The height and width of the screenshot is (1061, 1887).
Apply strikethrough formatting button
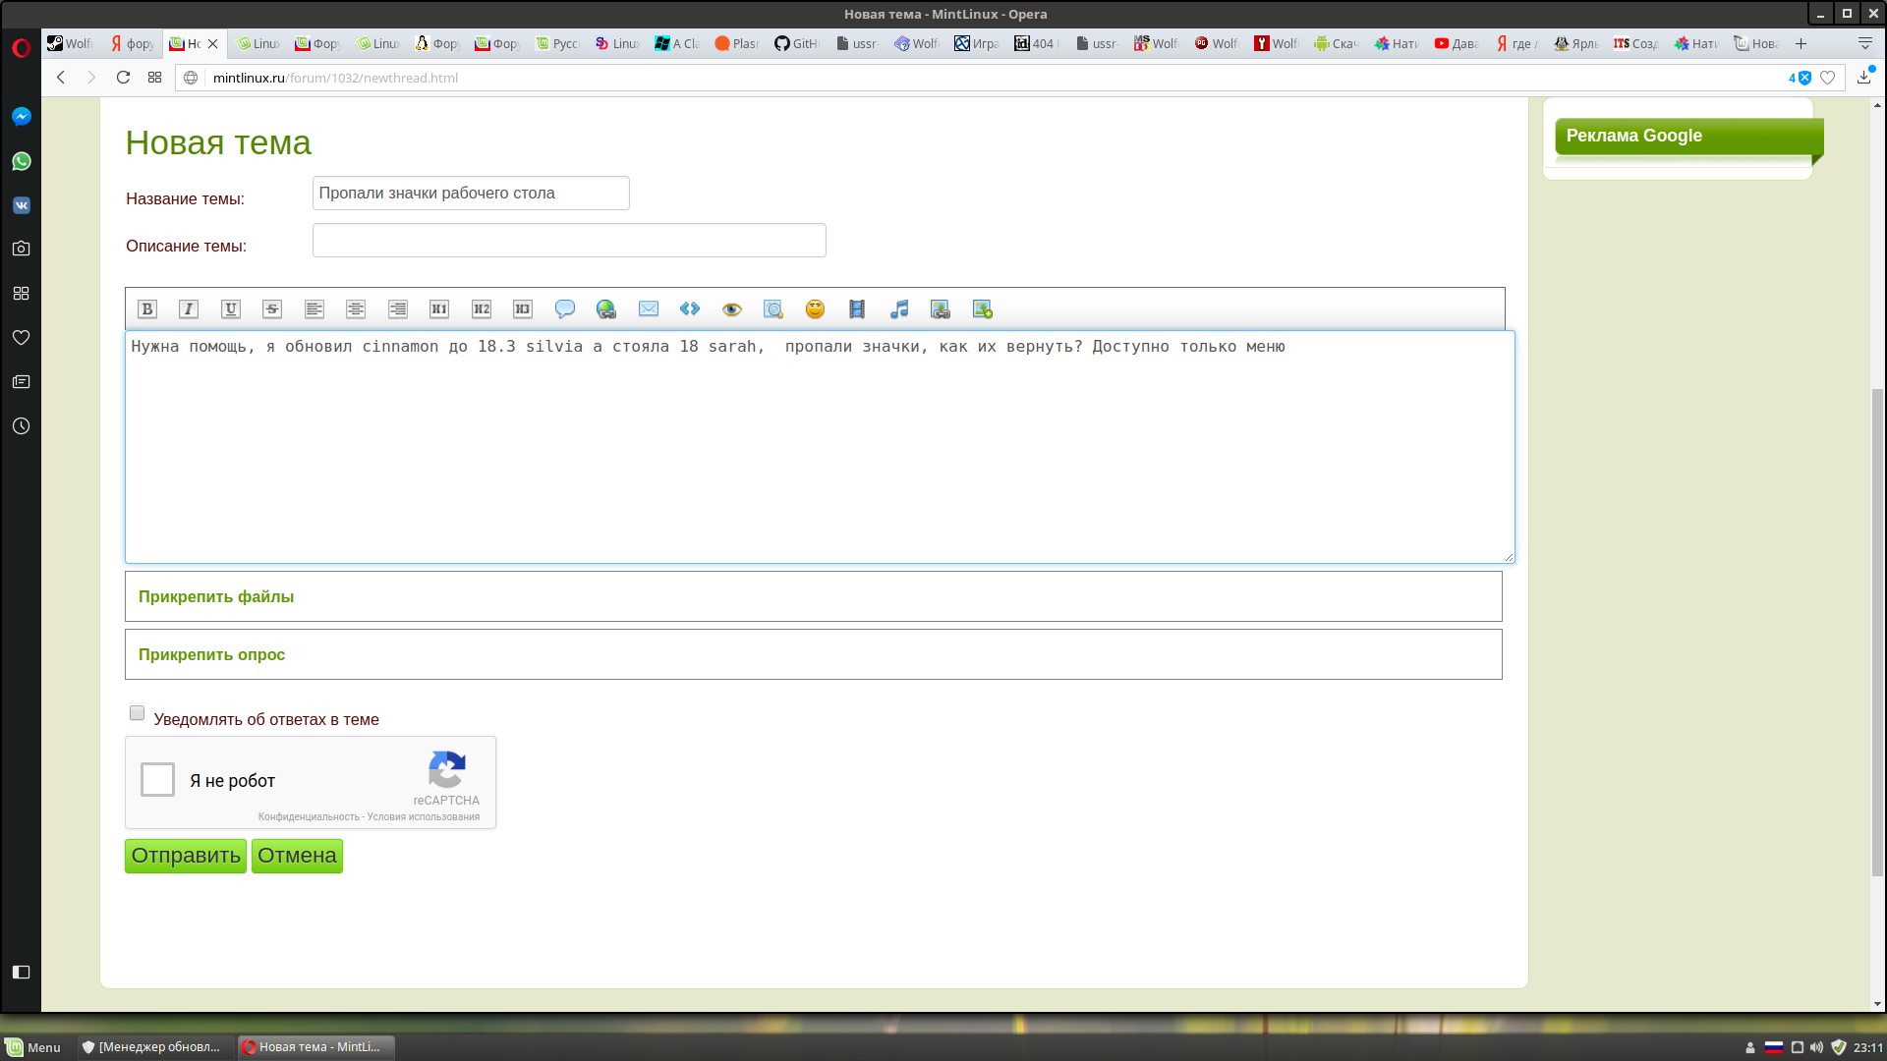(x=272, y=309)
